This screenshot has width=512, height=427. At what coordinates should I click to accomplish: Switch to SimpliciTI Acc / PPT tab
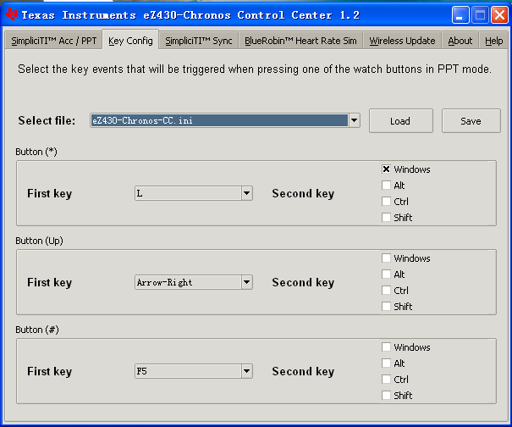(53, 41)
